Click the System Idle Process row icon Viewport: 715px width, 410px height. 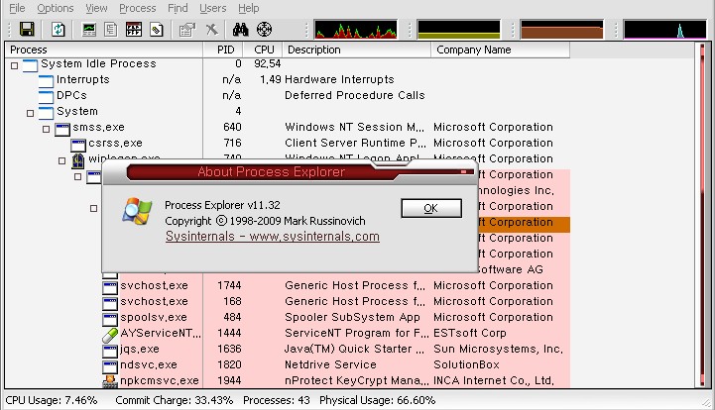pos(30,65)
